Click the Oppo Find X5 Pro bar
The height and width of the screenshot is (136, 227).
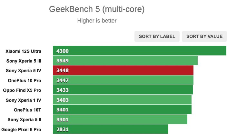coord(123,90)
